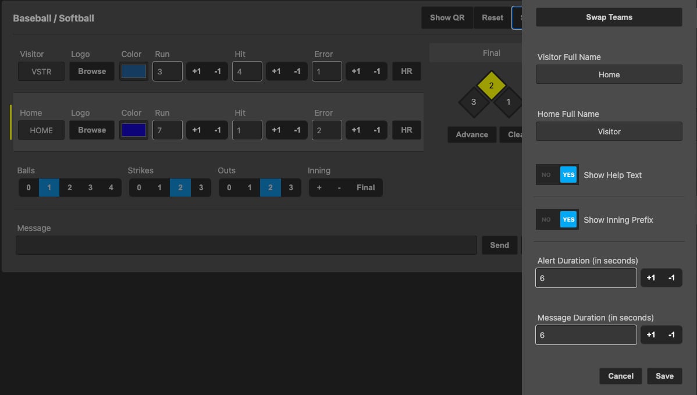Set Balls count to 3

coord(90,187)
